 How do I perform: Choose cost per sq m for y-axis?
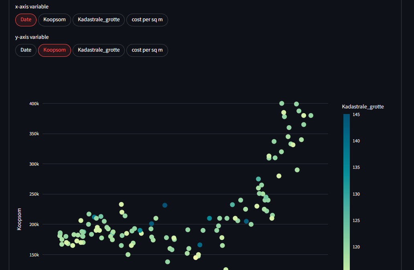tap(147, 50)
